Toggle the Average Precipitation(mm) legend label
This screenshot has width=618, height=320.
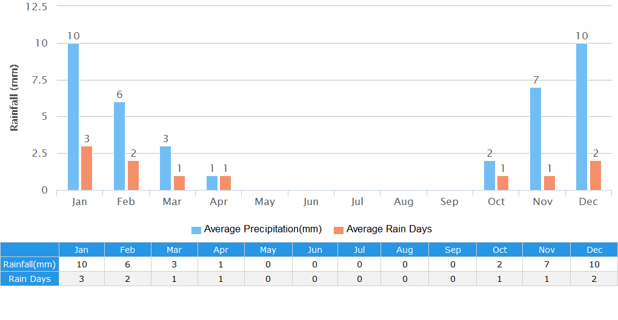coord(262,229)
